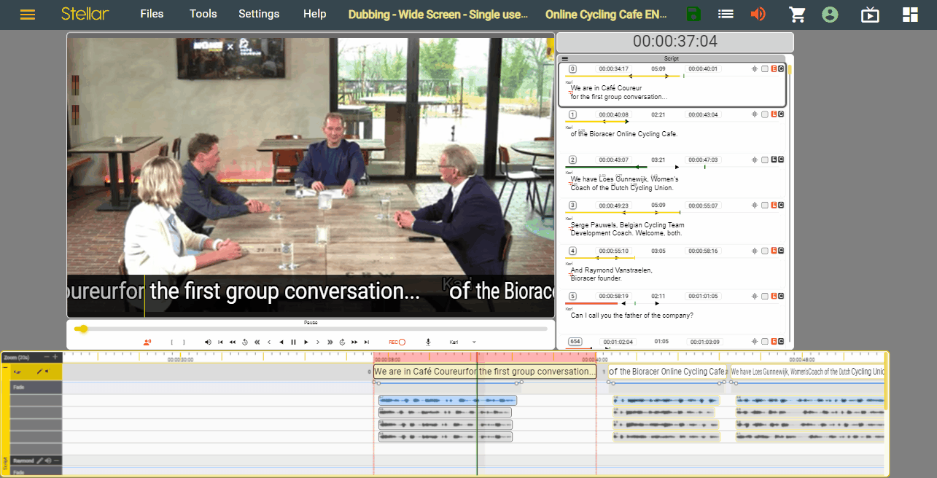Image resolution: width=937 pixels, height=478 pixels.
Task: Edit end timecode 00:00:47:03
Action: (x=704, y=160)
